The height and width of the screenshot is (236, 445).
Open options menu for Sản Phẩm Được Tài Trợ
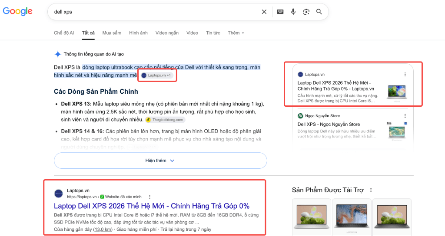click(371, 190)
